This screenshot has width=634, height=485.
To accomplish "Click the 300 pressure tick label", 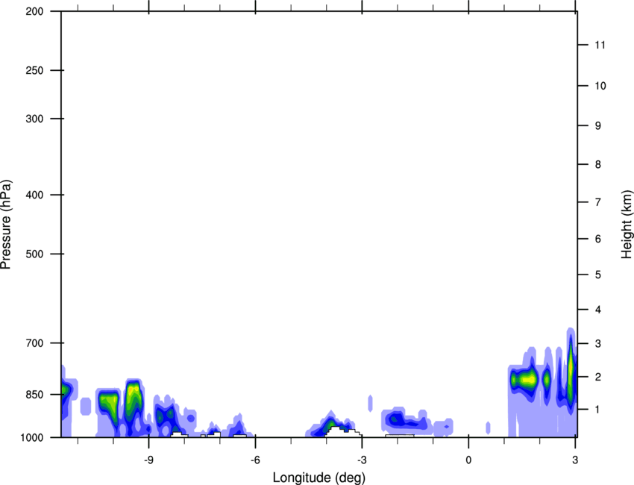I will [34, 119].
